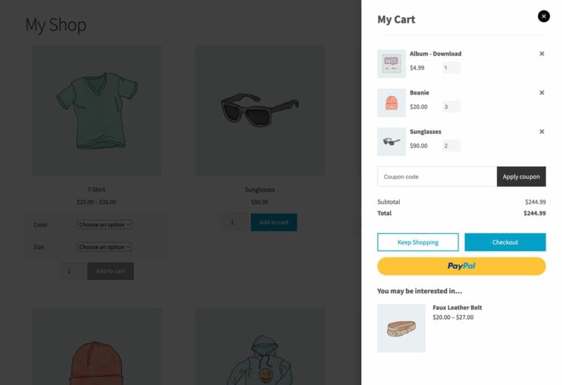
Task: Open the Album - Download thumbnail
Action: pyautogui.click(x=391, y=64)
